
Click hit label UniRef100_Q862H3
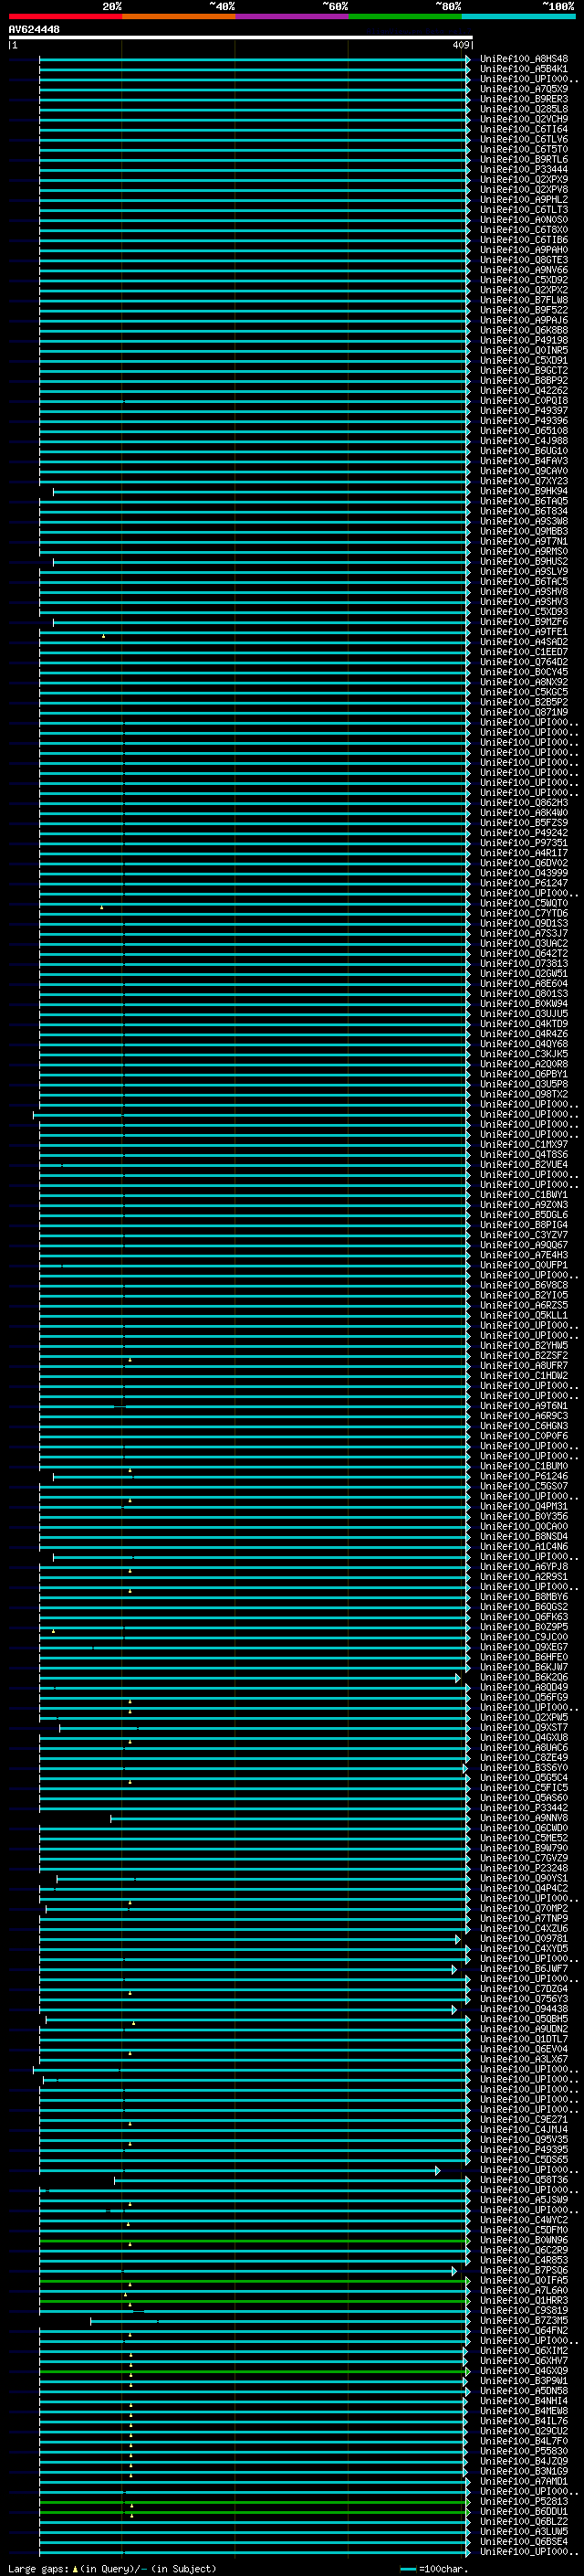tap(524, 803)
